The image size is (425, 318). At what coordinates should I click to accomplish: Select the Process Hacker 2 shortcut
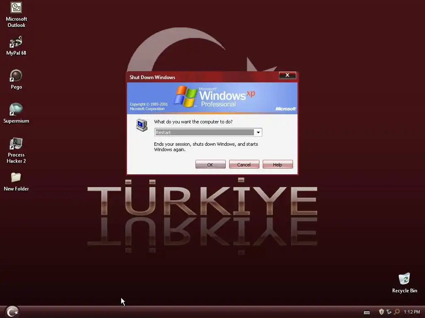coord(16,150)
